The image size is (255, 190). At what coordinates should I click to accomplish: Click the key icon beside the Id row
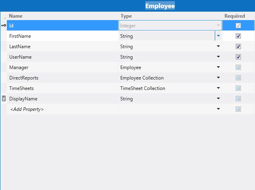pyautogui.click(x=4, y=25)
